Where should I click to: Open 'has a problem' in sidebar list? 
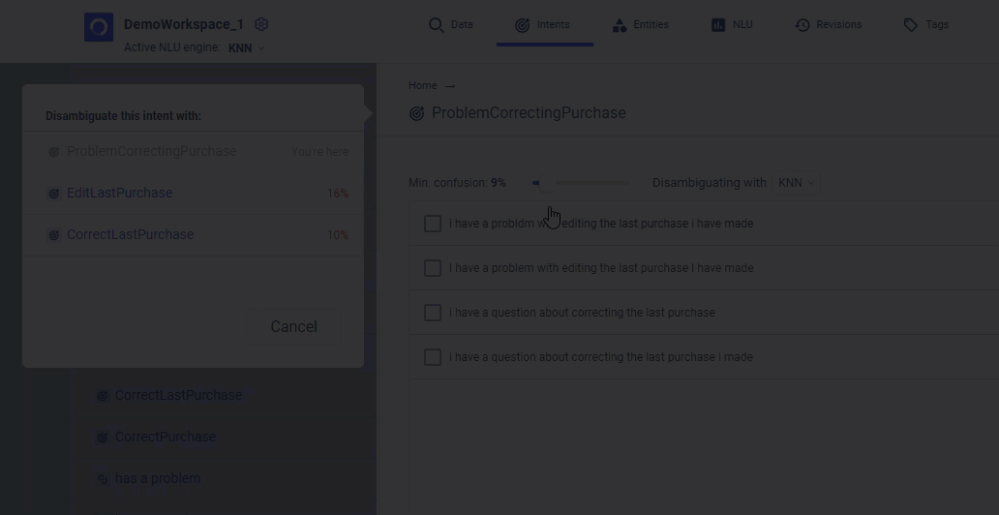coord(158,478)
